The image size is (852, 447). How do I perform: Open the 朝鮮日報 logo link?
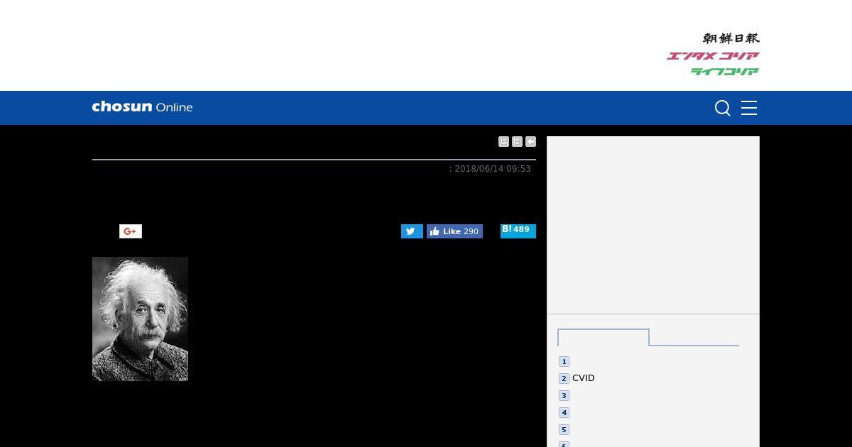pos(731,38)
